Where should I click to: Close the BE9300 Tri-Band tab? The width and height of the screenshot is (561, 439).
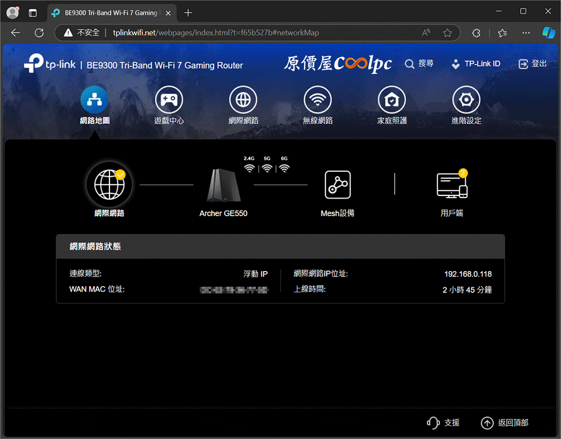pos(168,13)
